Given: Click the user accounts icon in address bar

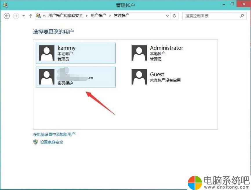Looking at the screenshot, I should point(39,16).
